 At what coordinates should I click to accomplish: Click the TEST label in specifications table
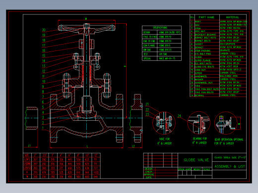pyautogui.click(x=145, y=54)
